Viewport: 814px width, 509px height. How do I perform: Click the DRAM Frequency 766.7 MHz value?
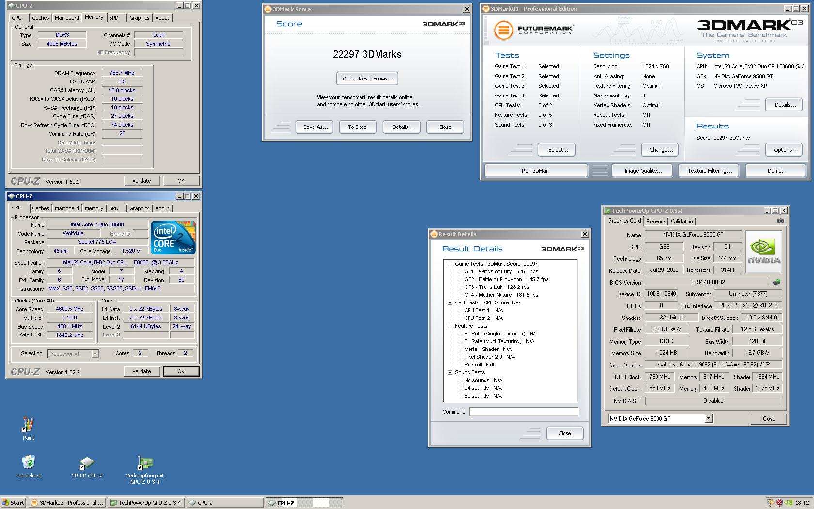tap(122, 73)
